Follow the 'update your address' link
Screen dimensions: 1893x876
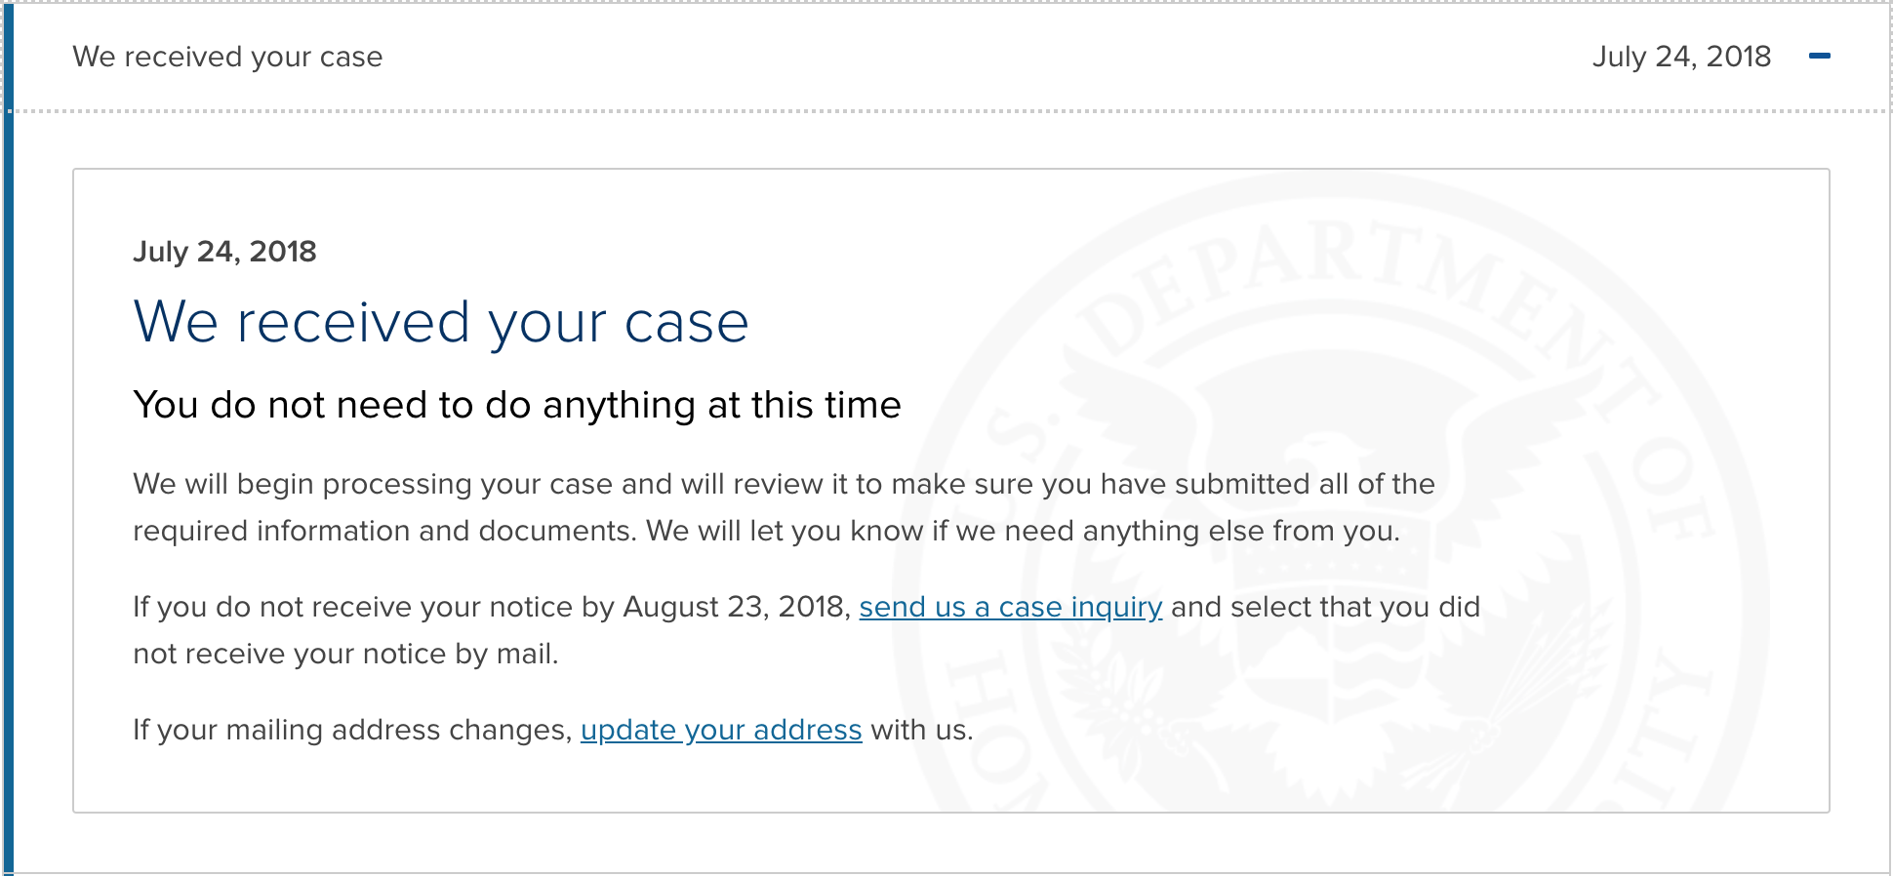pos(721,730)
